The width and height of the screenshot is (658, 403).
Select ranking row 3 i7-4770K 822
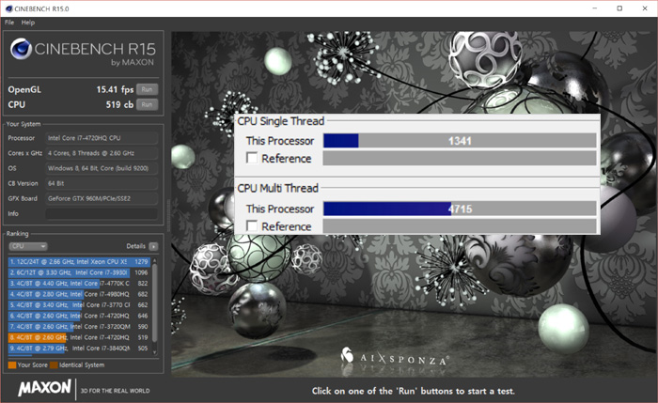click(x=79, y=284)
